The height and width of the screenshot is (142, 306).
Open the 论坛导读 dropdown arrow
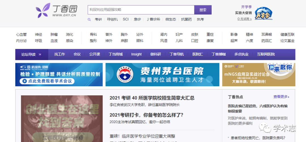[x=40, y=55]
